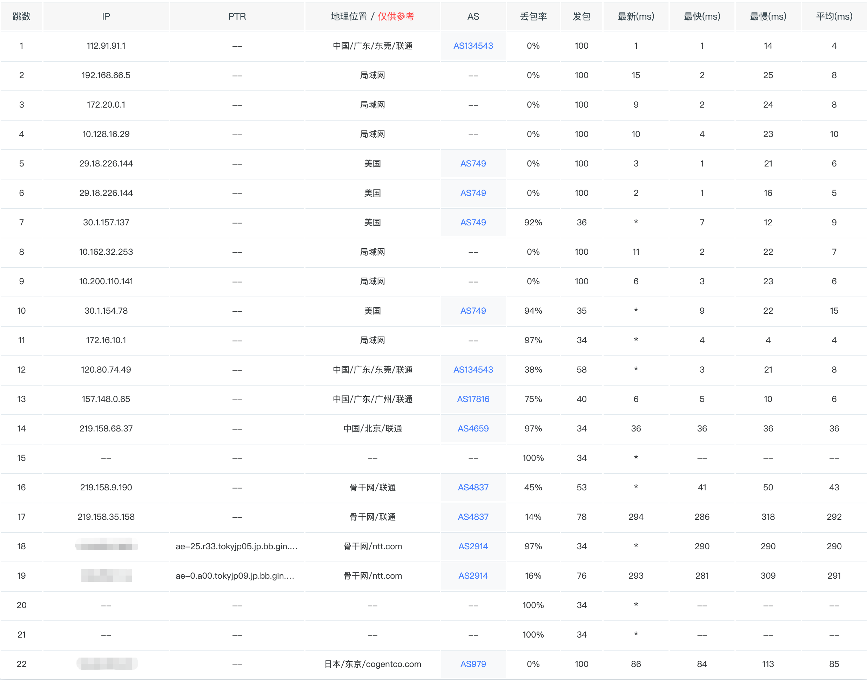The height and width of the screenshot is (680, 867).
Task: Select the 日本/东京/cogentco.com location cell
Action: [372, 664]
